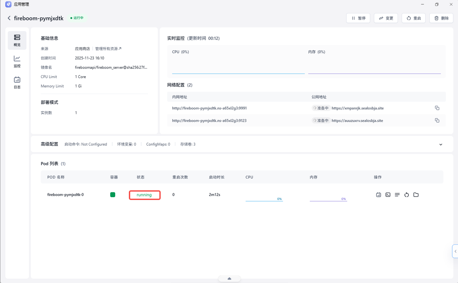The width and height of the screenshot is (458, 283).
Task: Click 启动命令: Not Configured text
Action: click(x=86, y=144)
